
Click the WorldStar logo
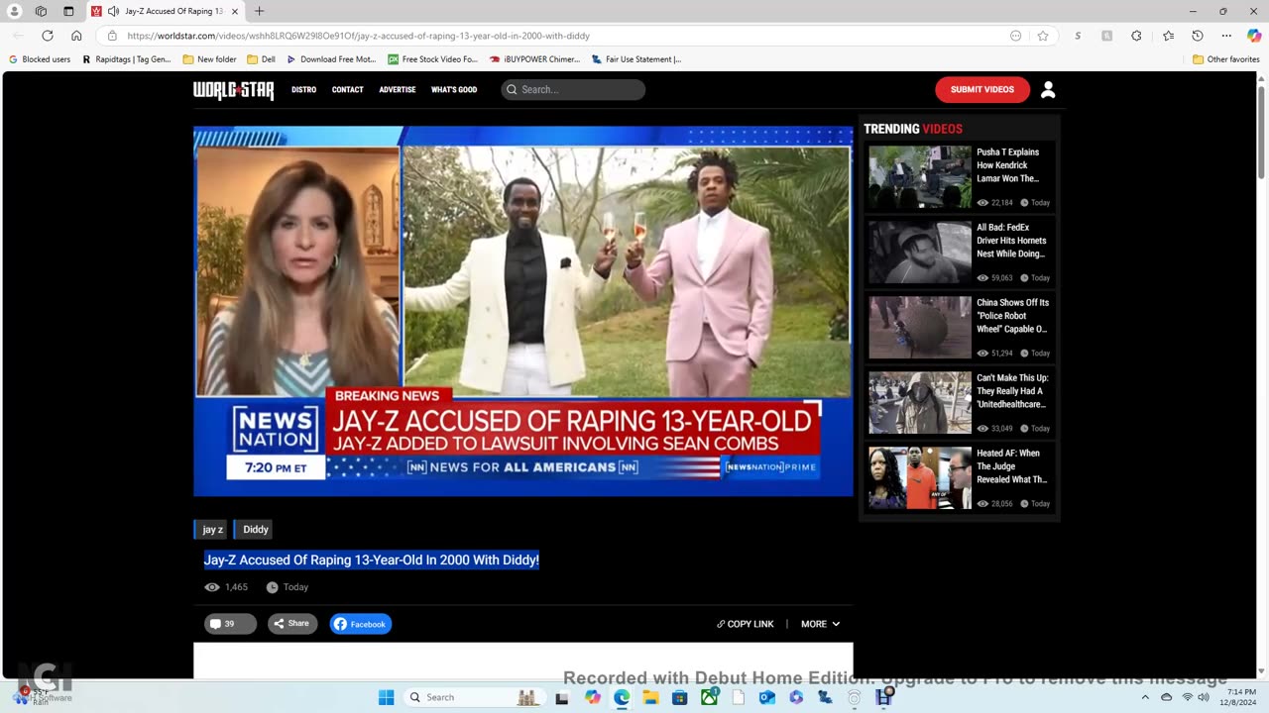tap(233, 90)
